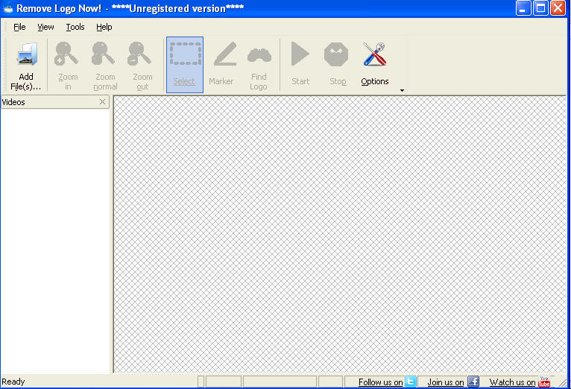Click the Facebook icon in status bar
Image resolution: width=571 pixels, height=389 pixels.
coord(473,382)
